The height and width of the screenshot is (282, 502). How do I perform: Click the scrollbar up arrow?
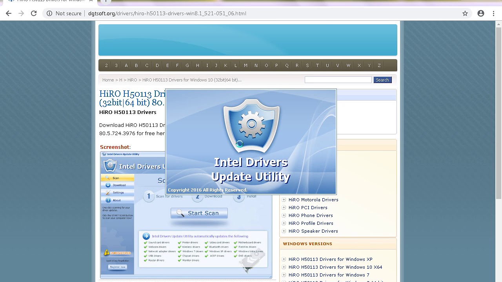tap(498, 24)
